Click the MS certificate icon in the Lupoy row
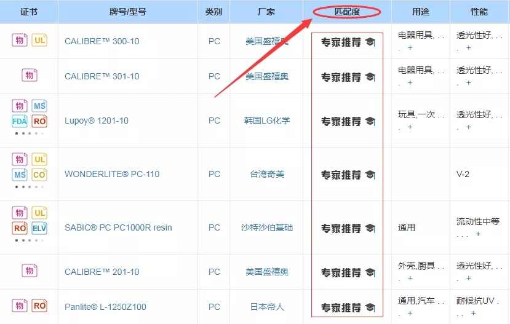Viewport: 510px width, 324px height. pyautogui.click(x=39, y=106)
